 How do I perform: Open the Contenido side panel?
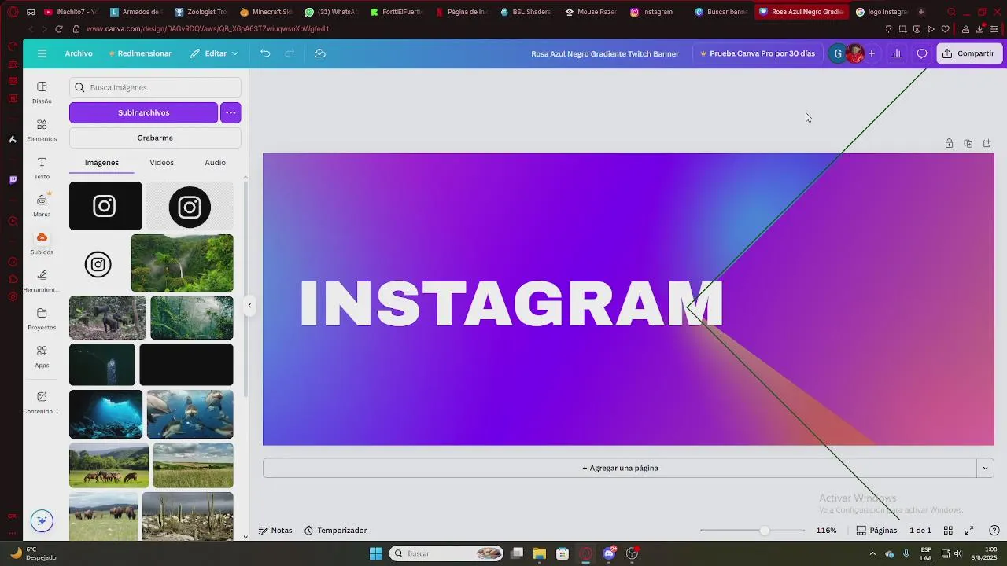(42, 402)
